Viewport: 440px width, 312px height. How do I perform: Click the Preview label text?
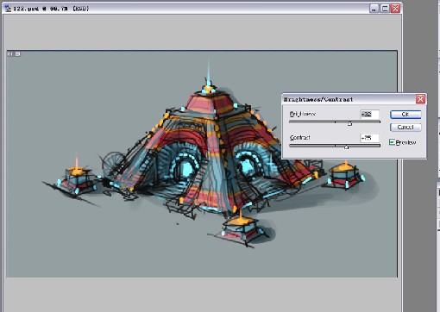(405, 142)
